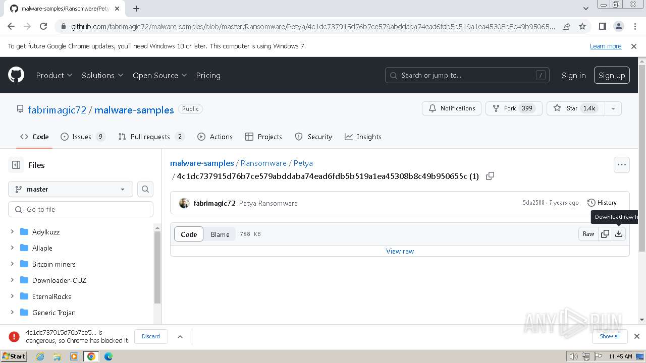Click the Sign in link

coord(574,75)
